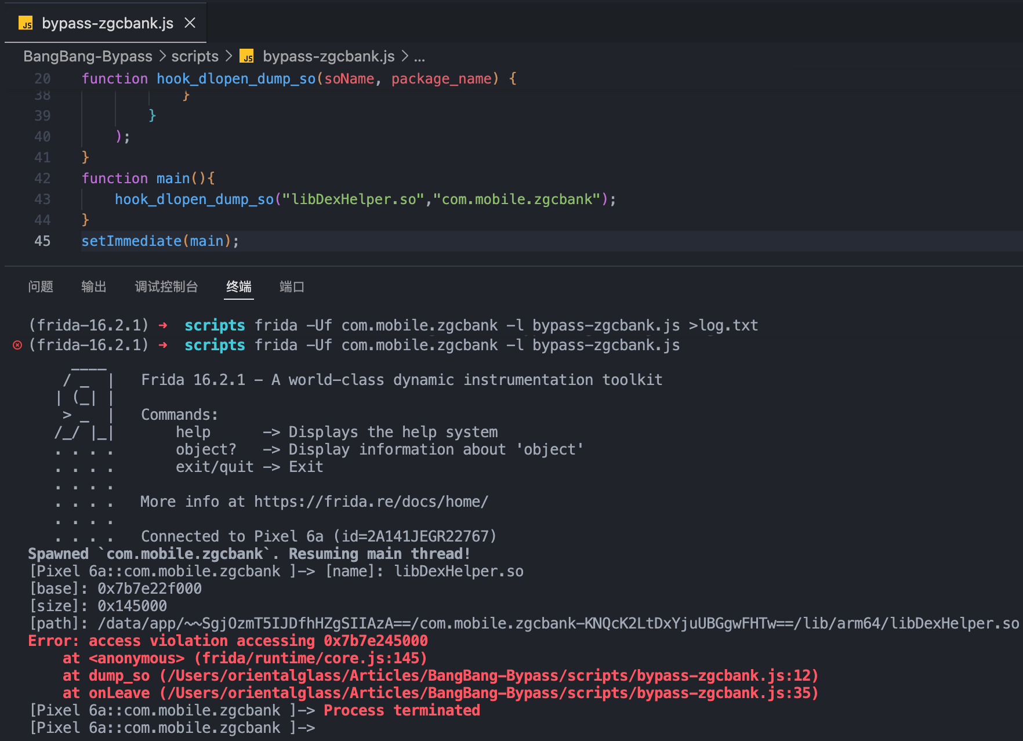Click sticky header hook_dlopen_dump_so function line
The height and width of the screenshot is (741, 1023).
pos(299,78)
